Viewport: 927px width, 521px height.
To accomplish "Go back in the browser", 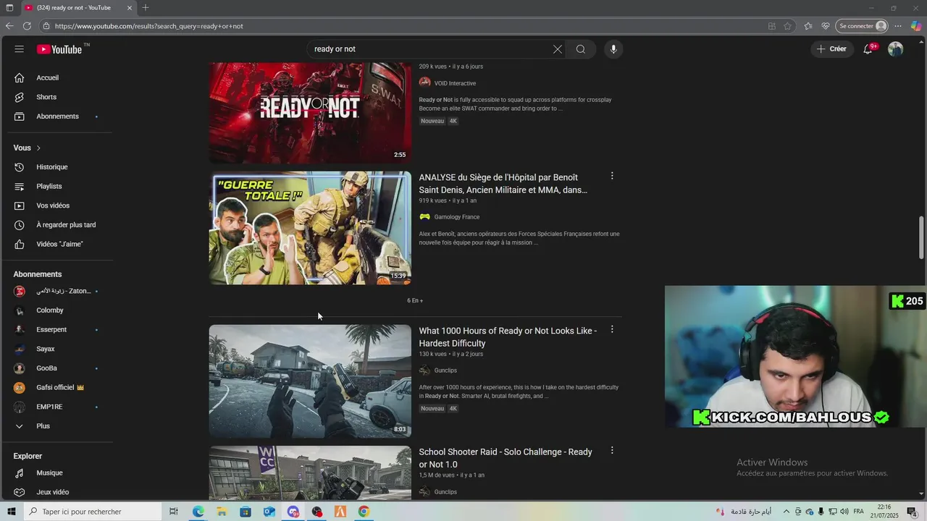I will 9,26.
